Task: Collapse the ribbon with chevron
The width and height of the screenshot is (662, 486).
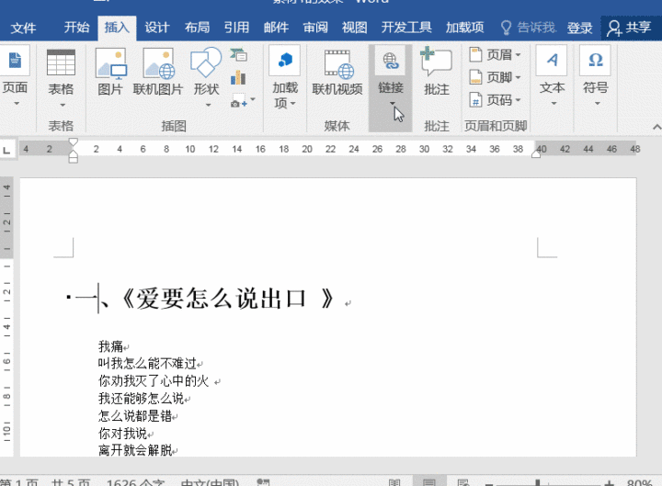Action: 656,127
